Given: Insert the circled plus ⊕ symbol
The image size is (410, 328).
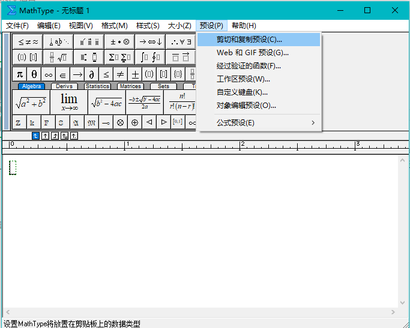Looking at the screenshot, I should pyautogui.click(x=134, y=122).
